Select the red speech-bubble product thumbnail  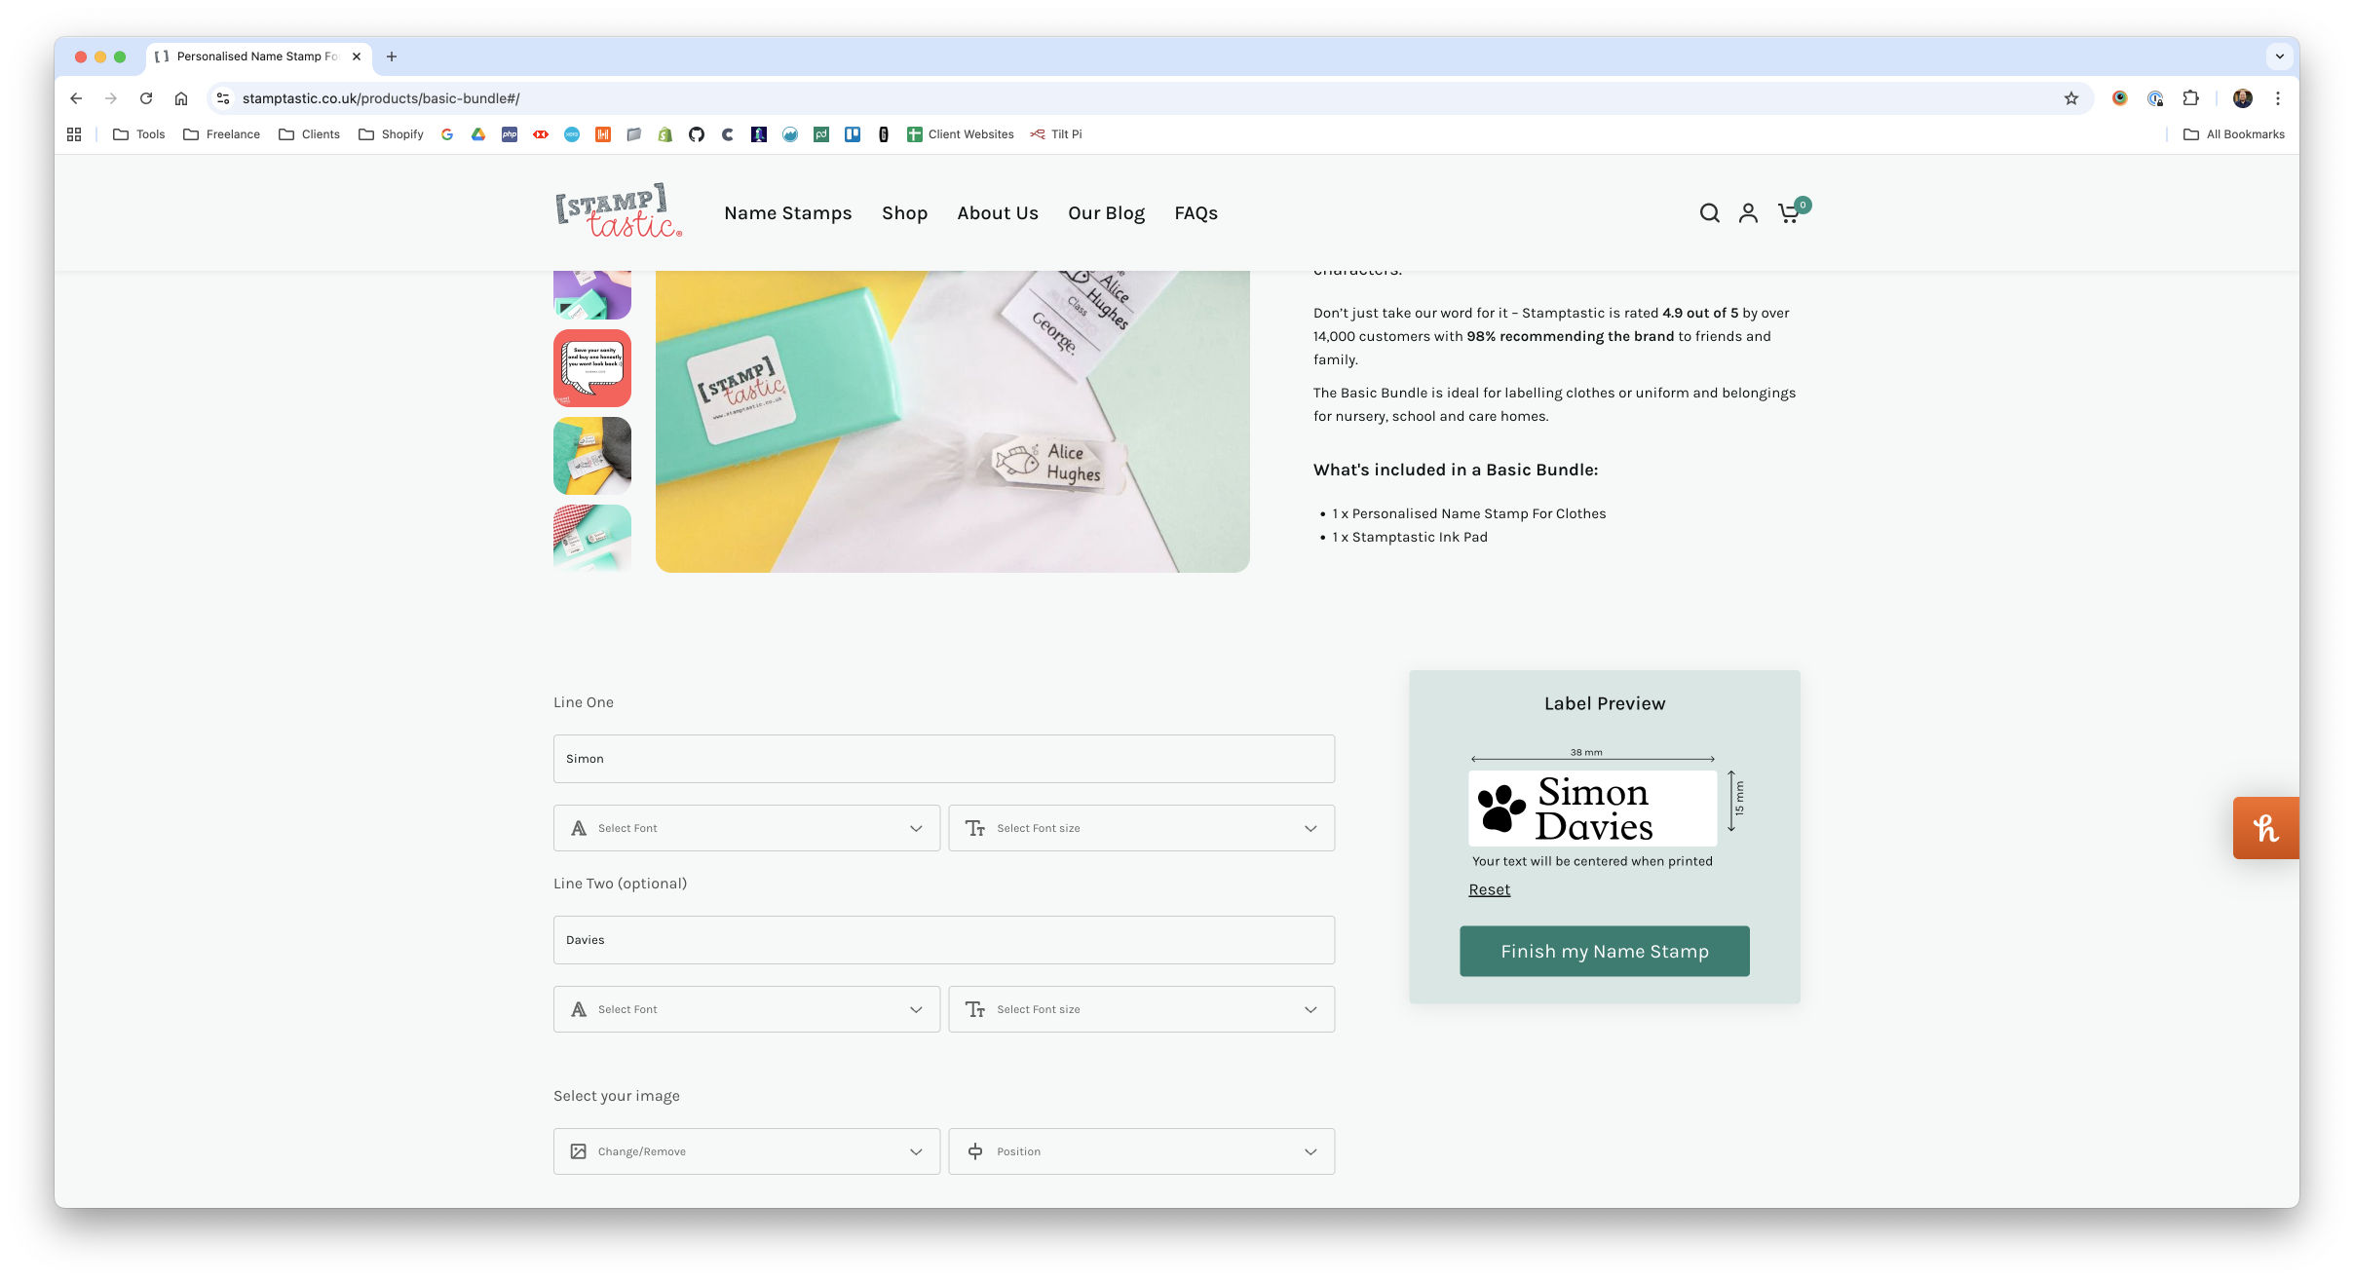tap(591, 367)
